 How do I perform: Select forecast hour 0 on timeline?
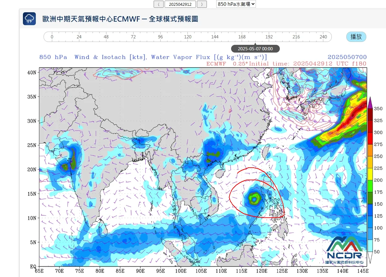click(x=52, y=37)
